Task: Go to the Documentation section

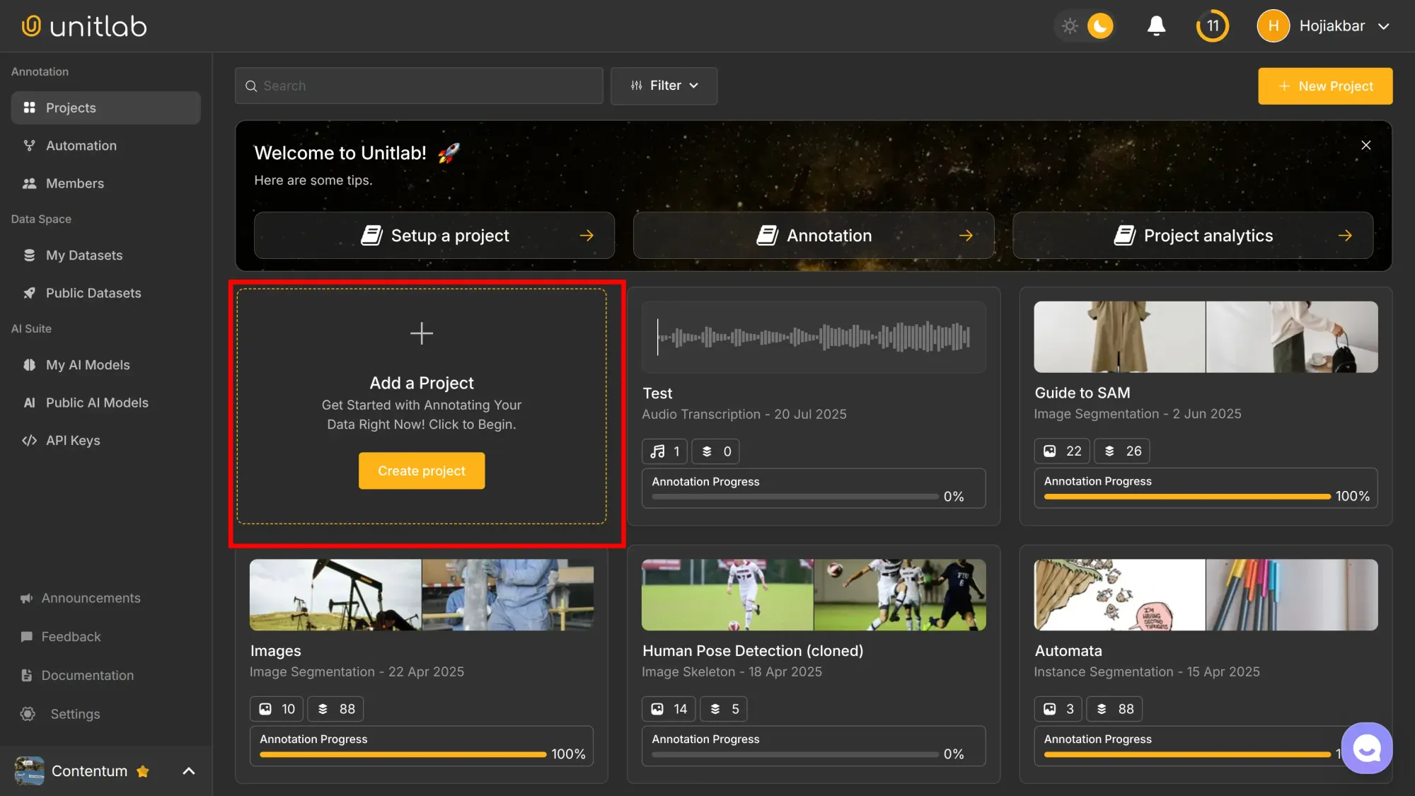Action: click(x=88, y=675)
